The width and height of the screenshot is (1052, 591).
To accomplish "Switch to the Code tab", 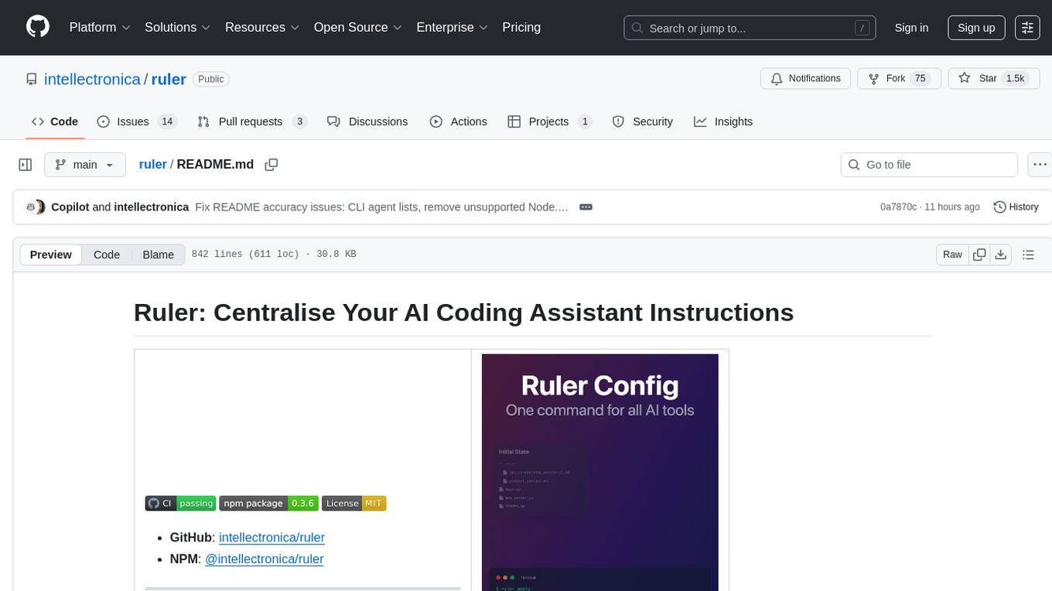I will 55,121.
